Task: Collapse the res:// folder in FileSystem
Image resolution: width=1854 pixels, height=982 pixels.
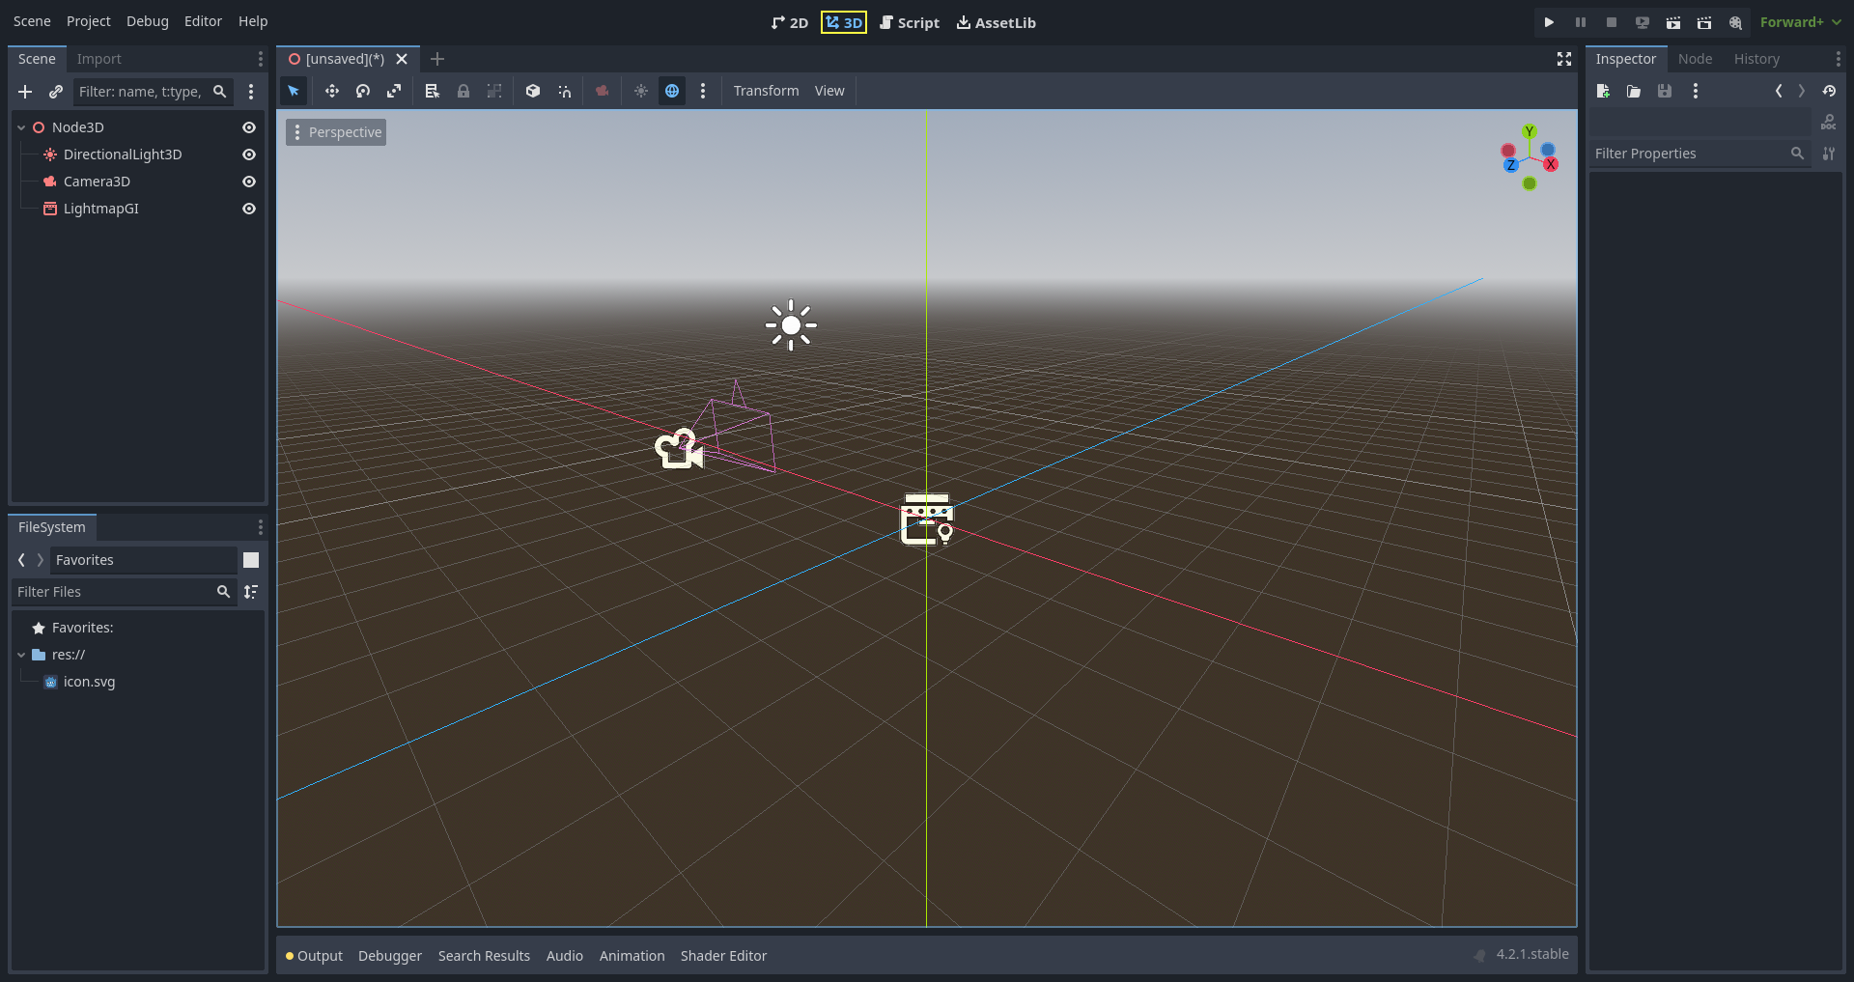Action: click(x=21, y=655)
